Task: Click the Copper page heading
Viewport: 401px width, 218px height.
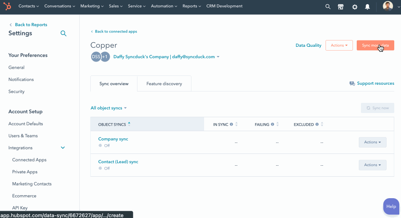Action: 104,45
